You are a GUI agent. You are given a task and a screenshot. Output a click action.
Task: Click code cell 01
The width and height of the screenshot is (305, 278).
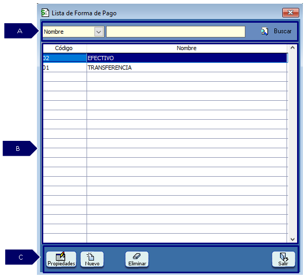(65, 68)
